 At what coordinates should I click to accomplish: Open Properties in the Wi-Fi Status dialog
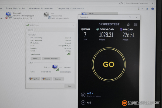tap(34, 79)
